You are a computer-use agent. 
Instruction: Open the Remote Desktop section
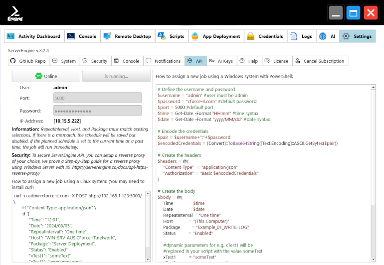point(127,36)
